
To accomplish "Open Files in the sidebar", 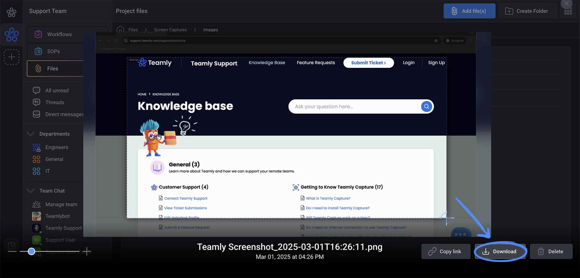I will 55,68.
